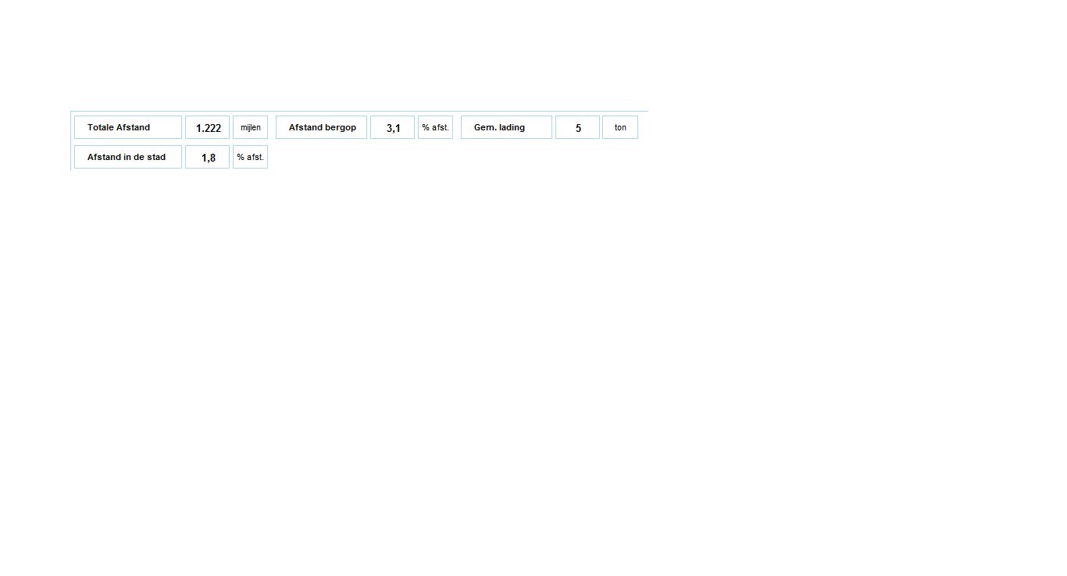Focus the city distance percentage field

[x=207, y=157]
